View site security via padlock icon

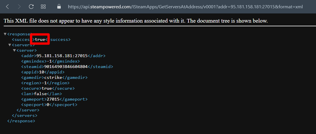59,7
